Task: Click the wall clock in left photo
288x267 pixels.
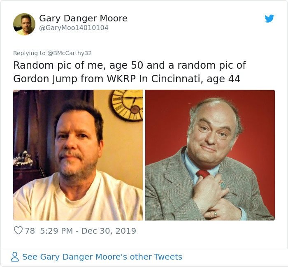Action: point(126,105)
